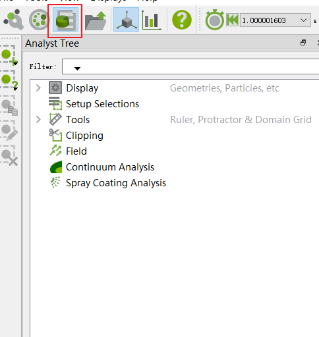This screenshot has height=337, width=319.
Task: Click the add selection icon with plus
Action: click(x=9, y=55)
